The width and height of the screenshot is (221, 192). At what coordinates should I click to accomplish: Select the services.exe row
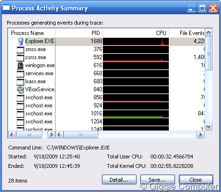click(106, 74)
